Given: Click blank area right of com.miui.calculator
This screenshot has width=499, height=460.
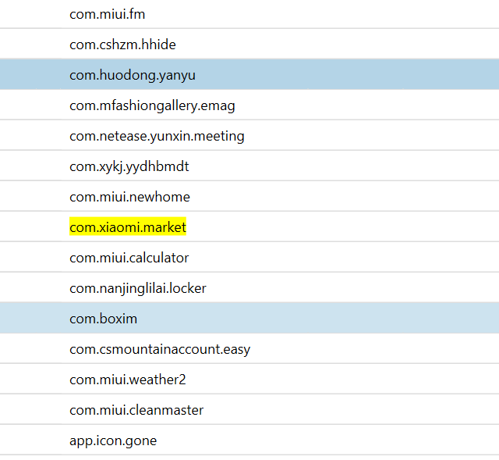Looking at the screenshot, I should (344, 258).
